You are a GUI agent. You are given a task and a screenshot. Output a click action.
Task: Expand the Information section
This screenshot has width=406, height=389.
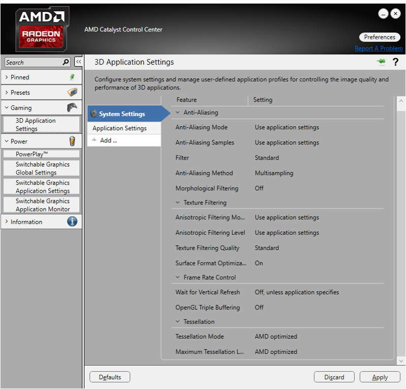[7, 222]
